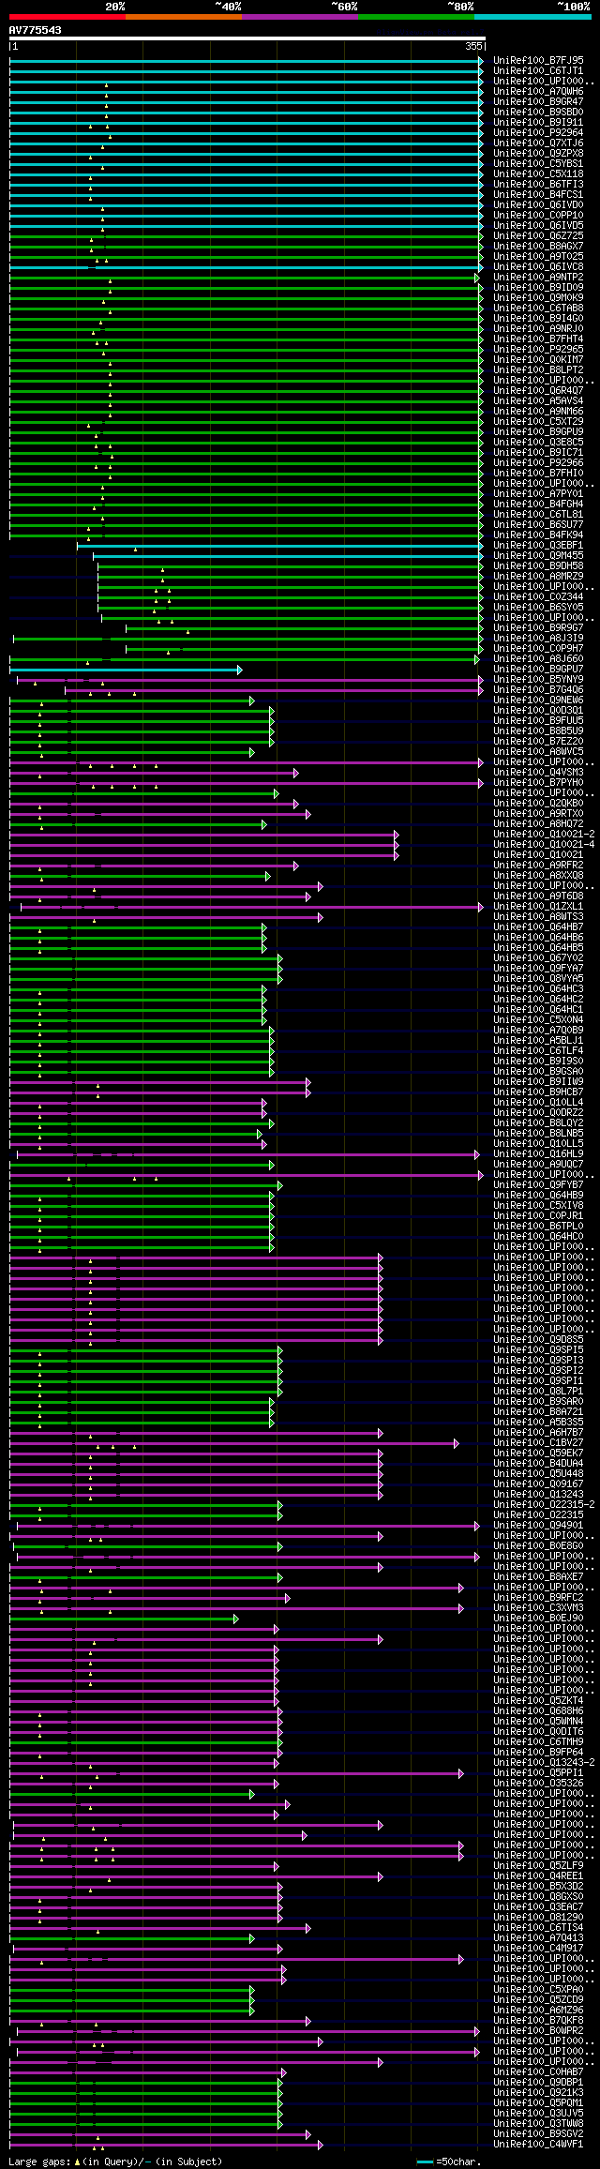Select hit UniRef100_Q10021-4

pos(544,844)
